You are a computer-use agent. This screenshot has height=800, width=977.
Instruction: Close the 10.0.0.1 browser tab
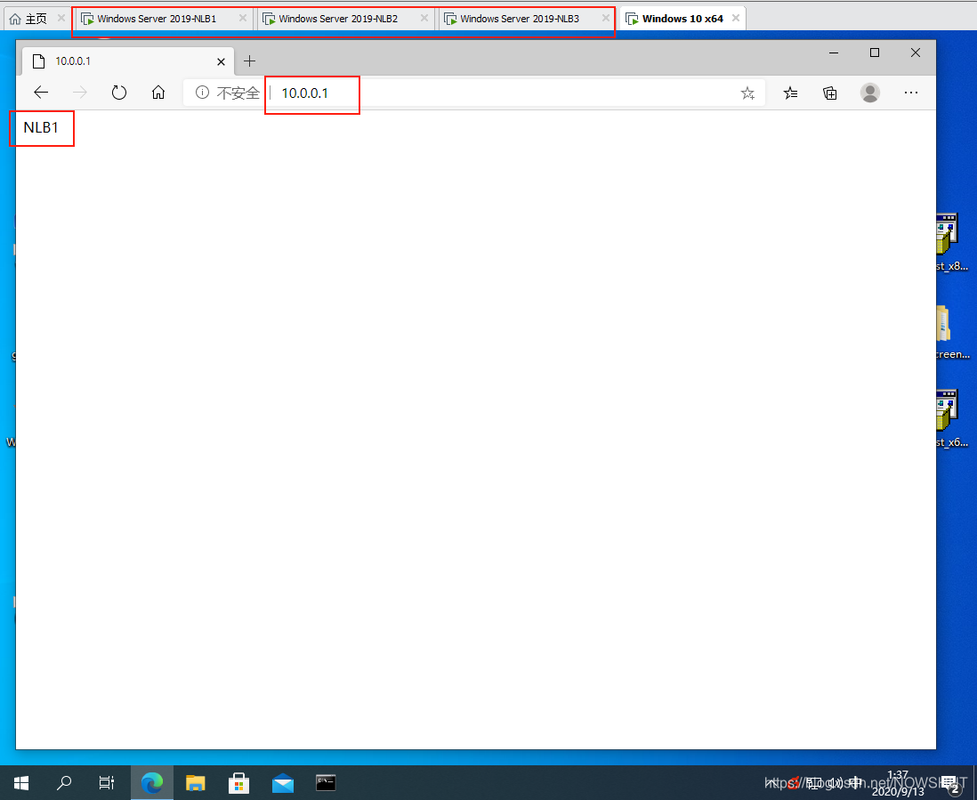tap(222, 61)
